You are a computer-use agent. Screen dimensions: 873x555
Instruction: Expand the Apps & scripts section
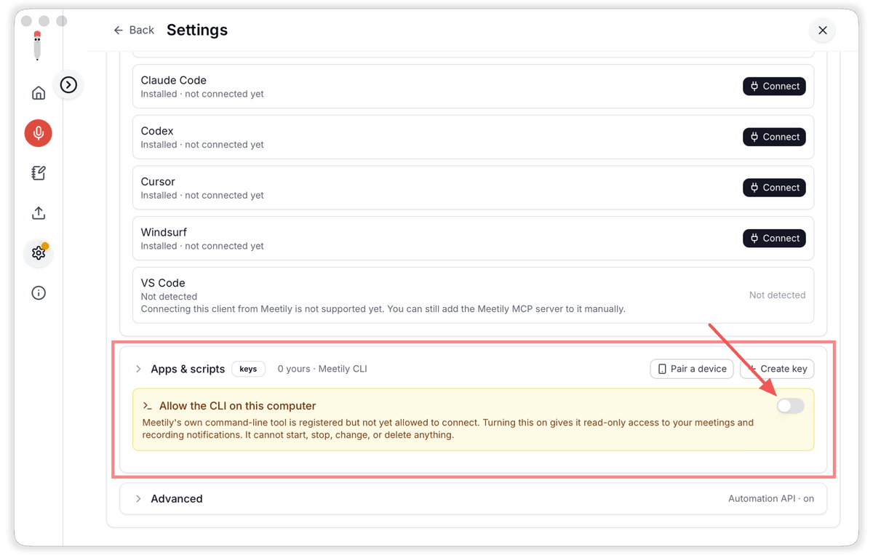(x=138, y=369)
